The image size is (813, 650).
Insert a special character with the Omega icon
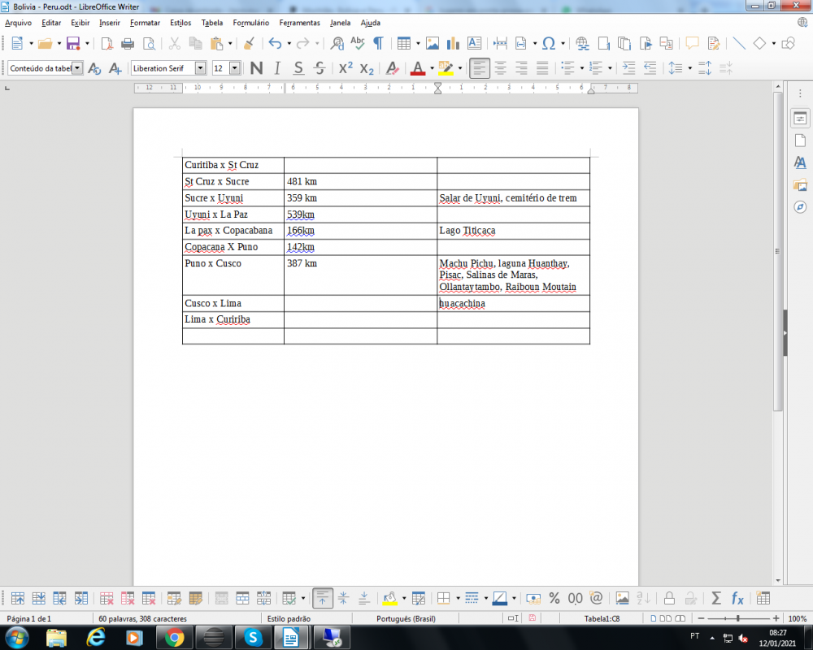pos(549,44)
